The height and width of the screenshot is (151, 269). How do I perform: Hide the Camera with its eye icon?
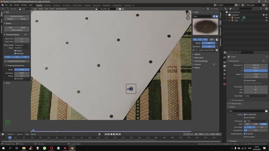(266, 18)
